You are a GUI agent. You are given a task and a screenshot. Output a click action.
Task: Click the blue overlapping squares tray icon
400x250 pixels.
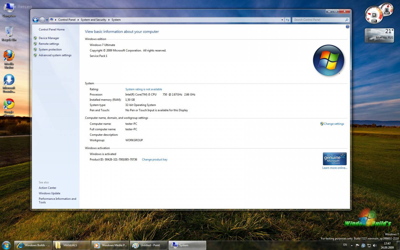point(363,245)
